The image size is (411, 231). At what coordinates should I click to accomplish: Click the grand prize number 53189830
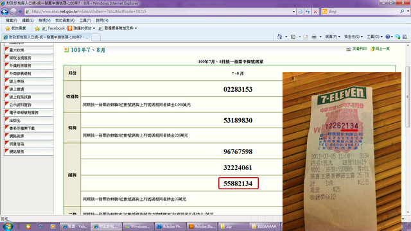[238, 120]
